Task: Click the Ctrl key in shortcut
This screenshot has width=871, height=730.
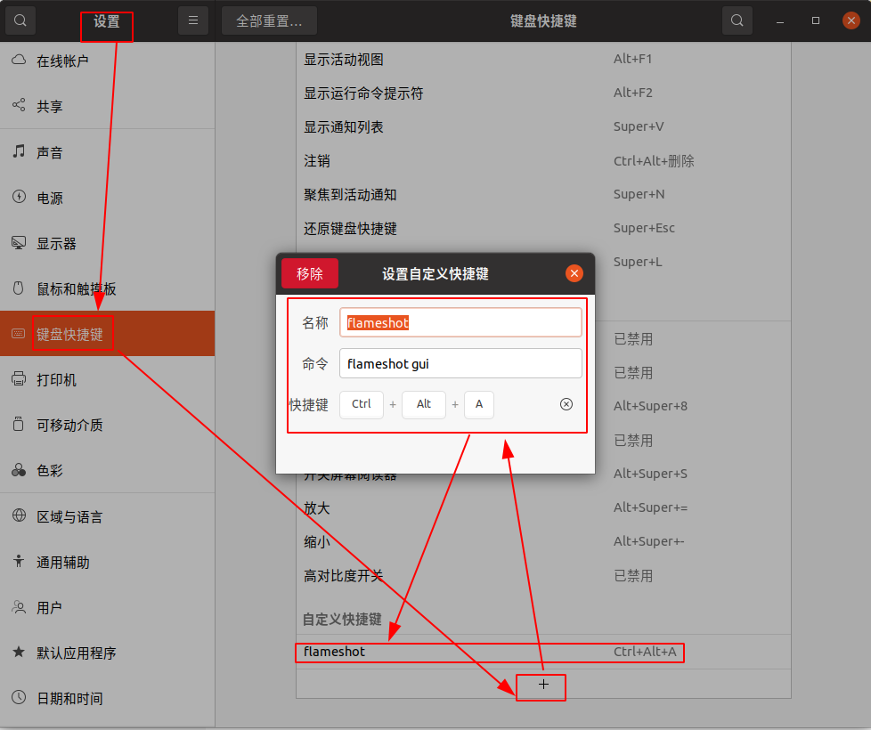Action: (x=361, y=404)
